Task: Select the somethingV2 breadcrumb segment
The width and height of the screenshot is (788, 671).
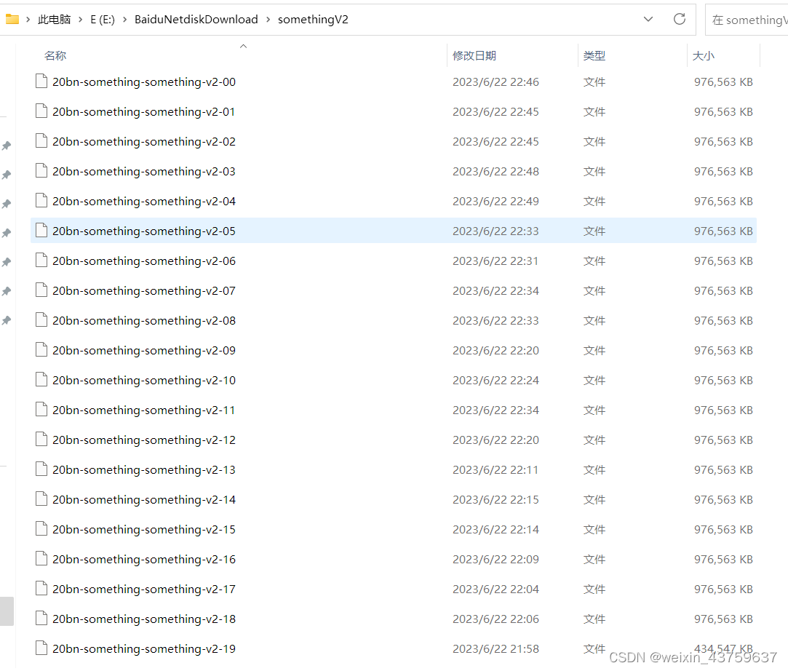Action: (313, 19)
